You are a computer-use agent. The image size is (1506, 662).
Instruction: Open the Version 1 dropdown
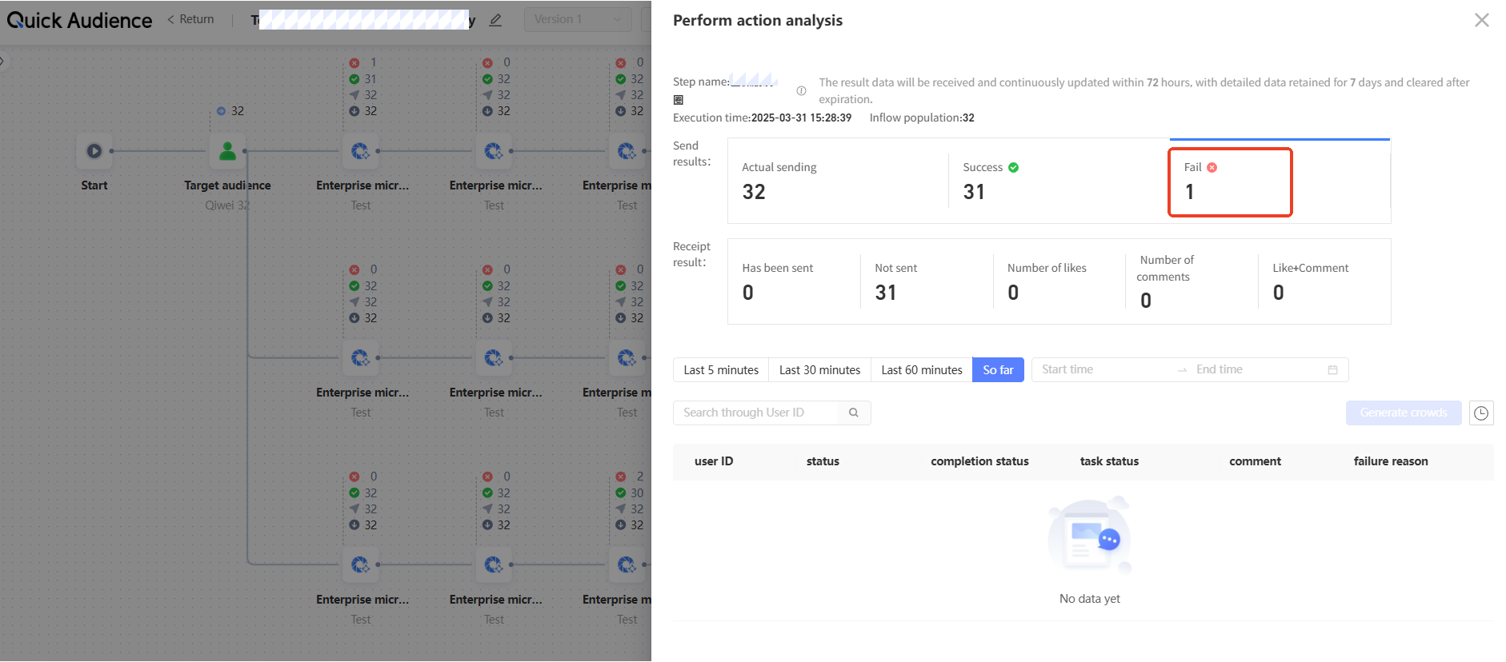coord(577,19)
